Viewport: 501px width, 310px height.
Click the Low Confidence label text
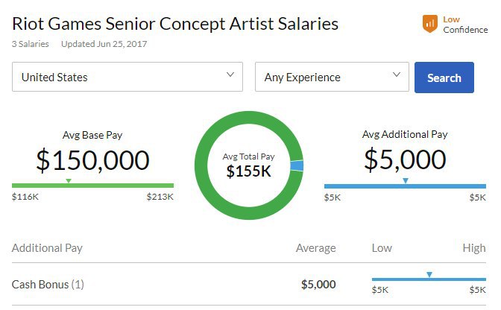click(465, 25)
